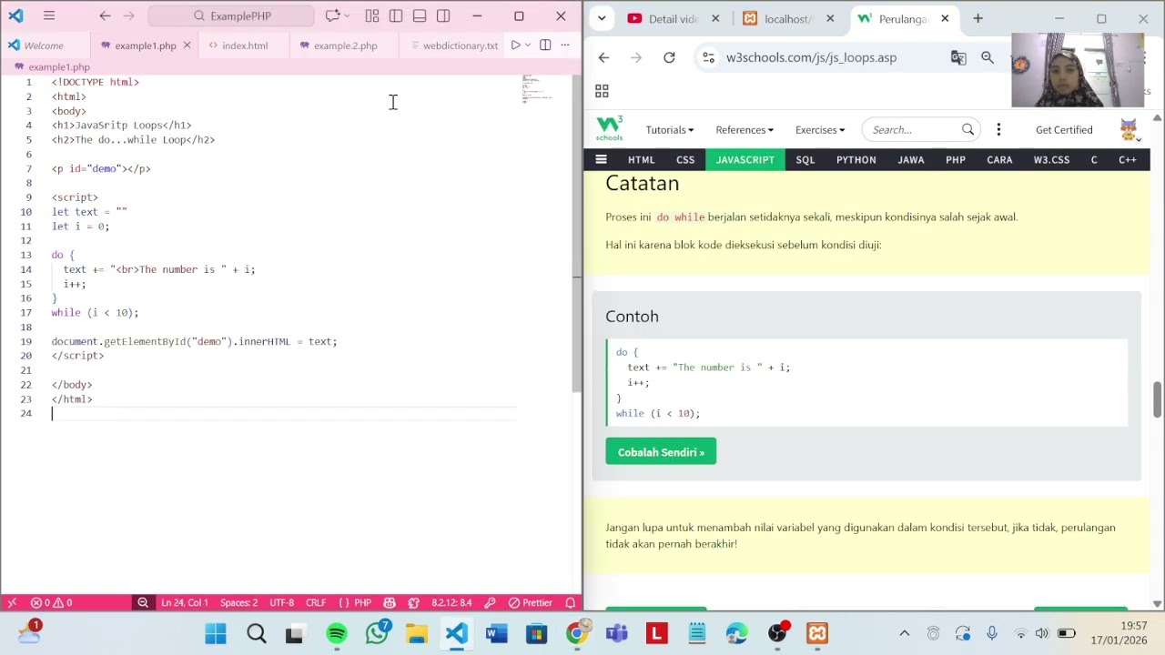Open Spotify from the taskbar
This screenshot has height=655, width=1165.
[x=337, y=633]
